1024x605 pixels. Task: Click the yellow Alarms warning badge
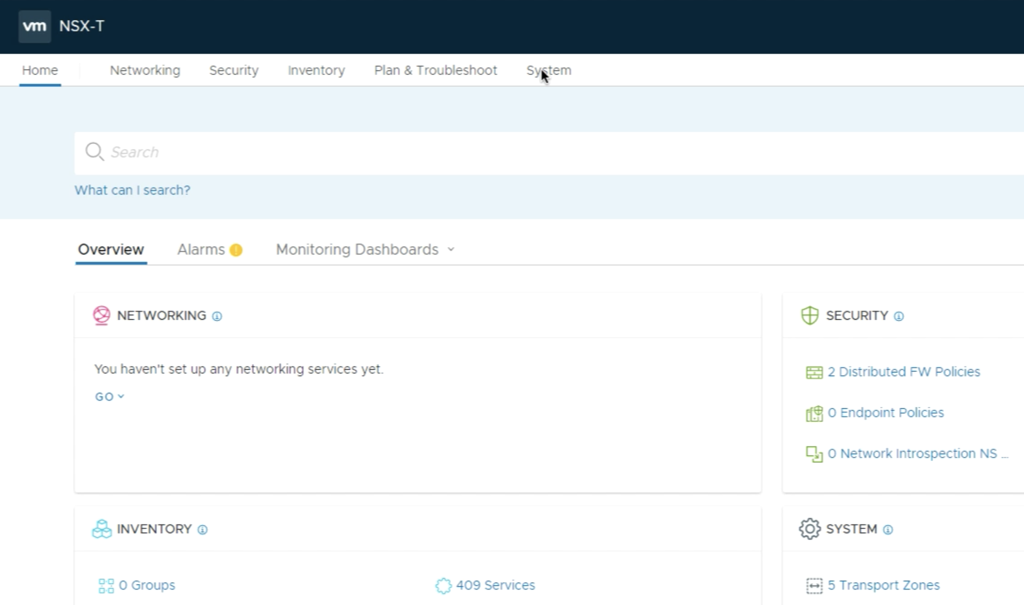click(x=236, y=250)
